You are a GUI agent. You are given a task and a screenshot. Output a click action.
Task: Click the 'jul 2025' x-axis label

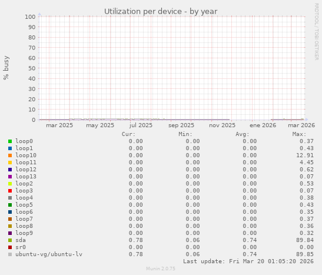pos(141,125)
